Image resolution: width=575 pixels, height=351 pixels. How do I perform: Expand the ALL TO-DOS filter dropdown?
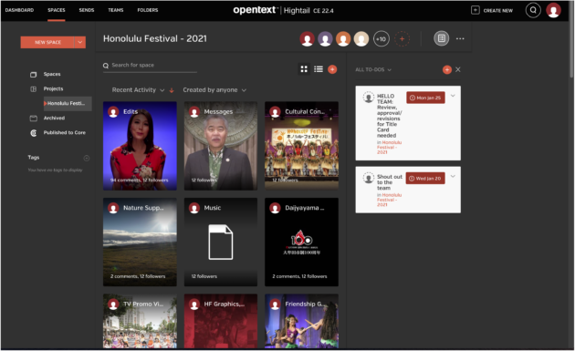coord(373,69)
